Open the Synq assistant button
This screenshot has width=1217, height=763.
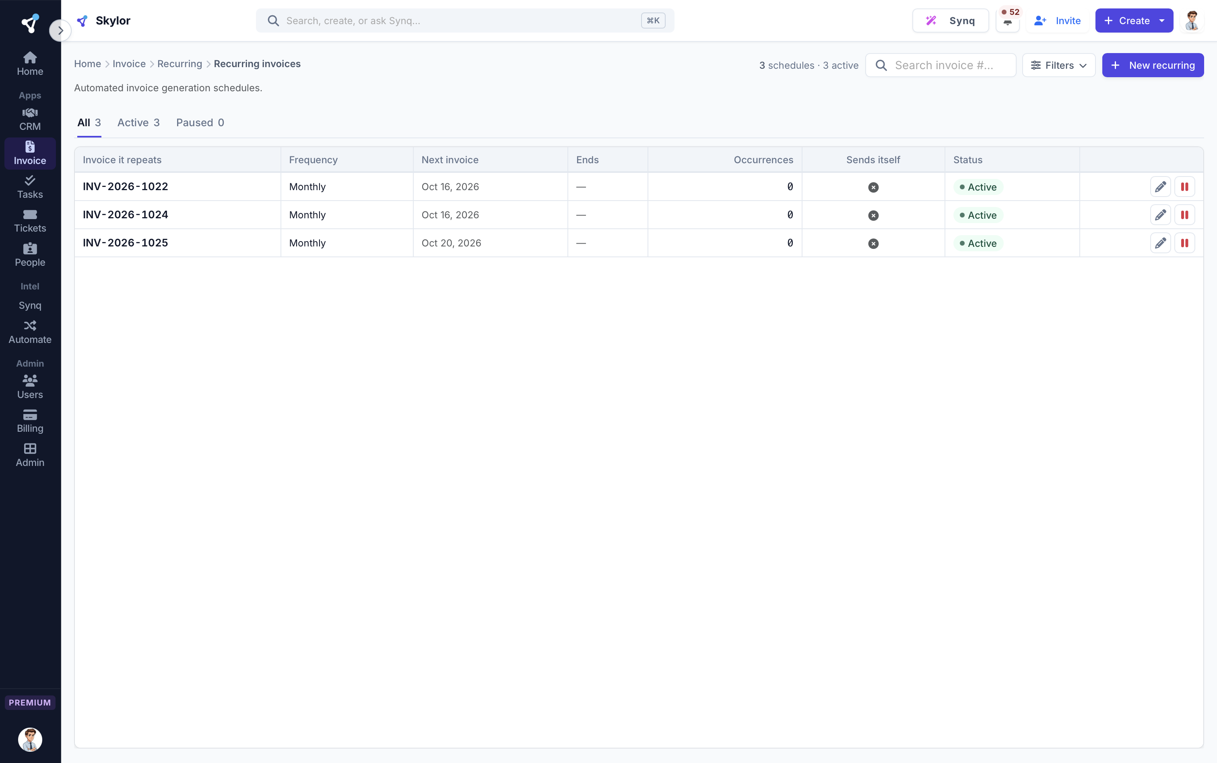950,21
